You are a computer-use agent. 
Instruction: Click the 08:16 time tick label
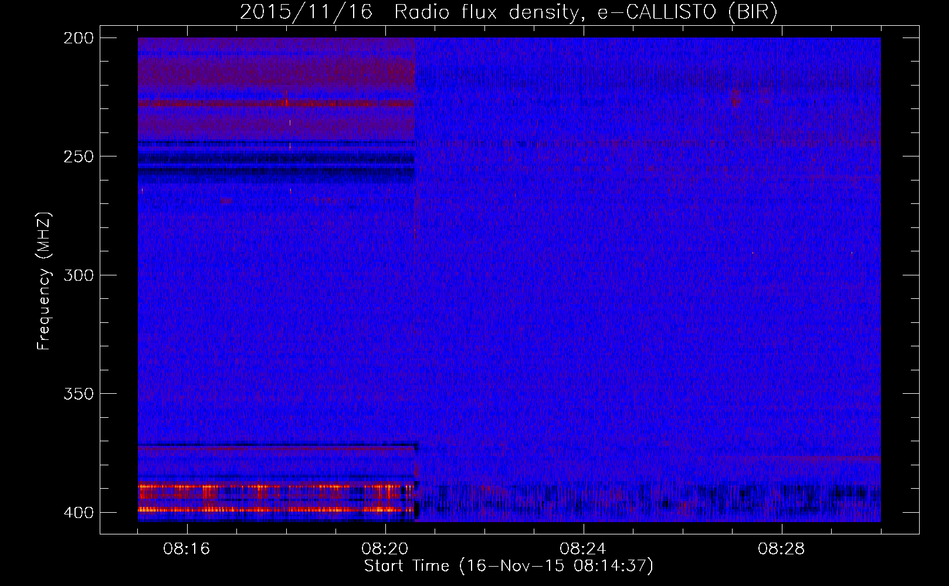(x=187, y=548)
